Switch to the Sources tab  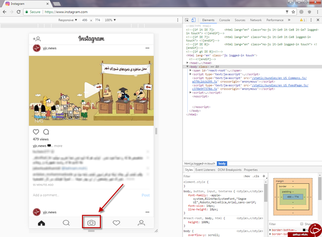point(240,20)
